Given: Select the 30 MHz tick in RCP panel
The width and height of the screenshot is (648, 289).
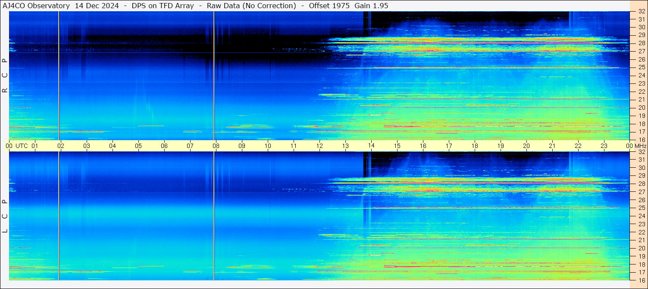Looking at the screenshot, I should (642, 28).
